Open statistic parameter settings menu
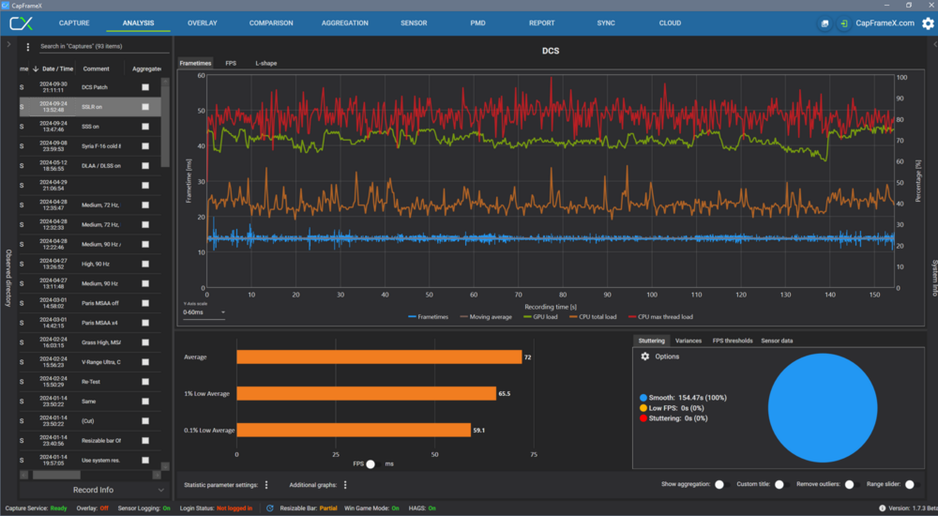This screenshot has height=516, width=938. [266, 485]
